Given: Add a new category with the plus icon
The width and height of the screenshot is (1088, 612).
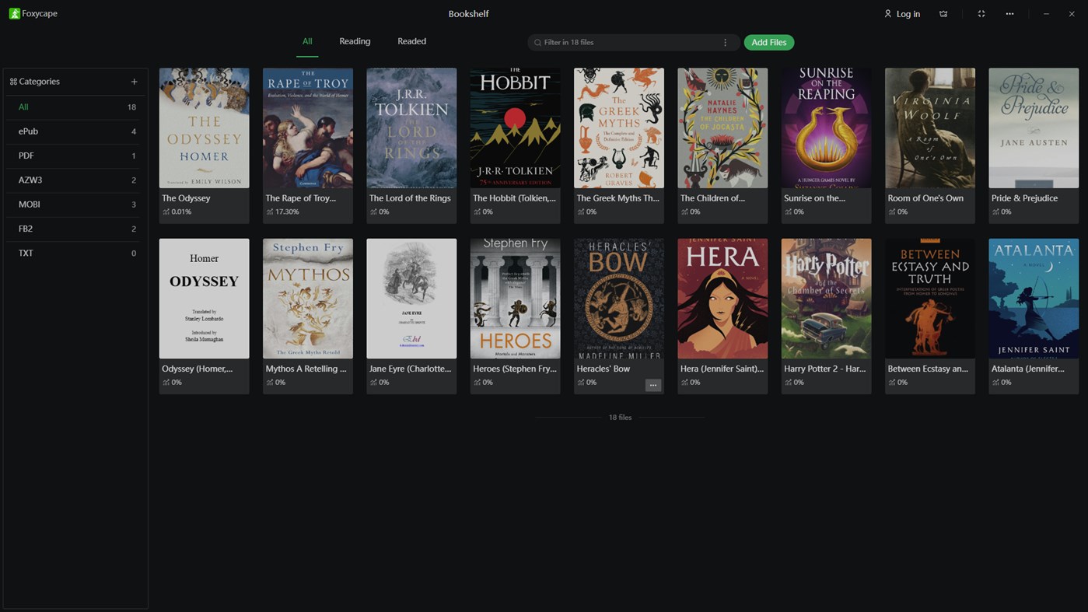Looking at the screenshot, I should [x=134, y=82].
